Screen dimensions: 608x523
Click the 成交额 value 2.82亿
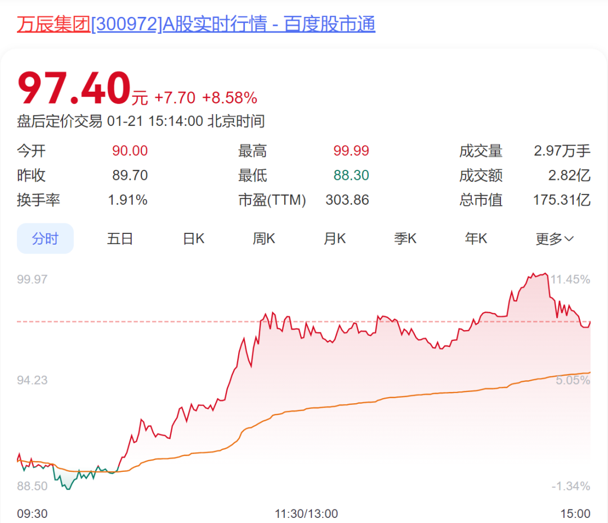(x=569, y=175)
